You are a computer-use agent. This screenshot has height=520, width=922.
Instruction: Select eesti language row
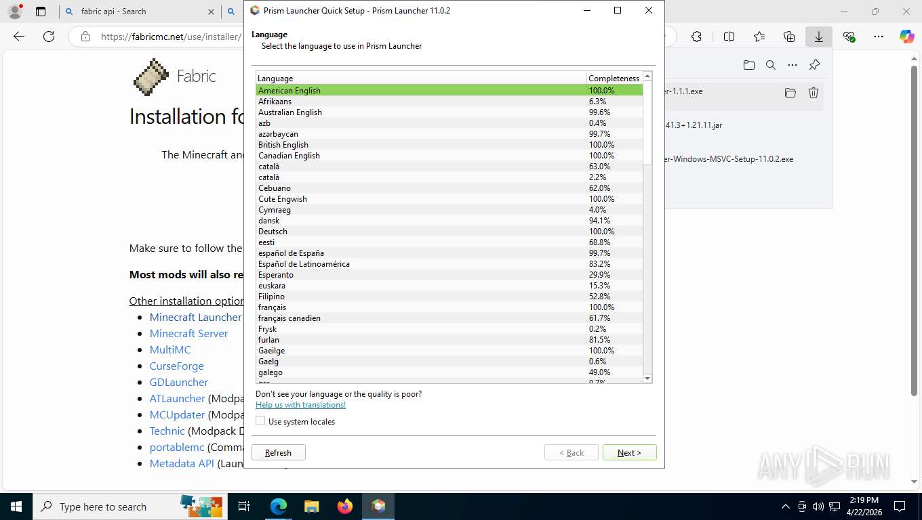click(449, 242)
